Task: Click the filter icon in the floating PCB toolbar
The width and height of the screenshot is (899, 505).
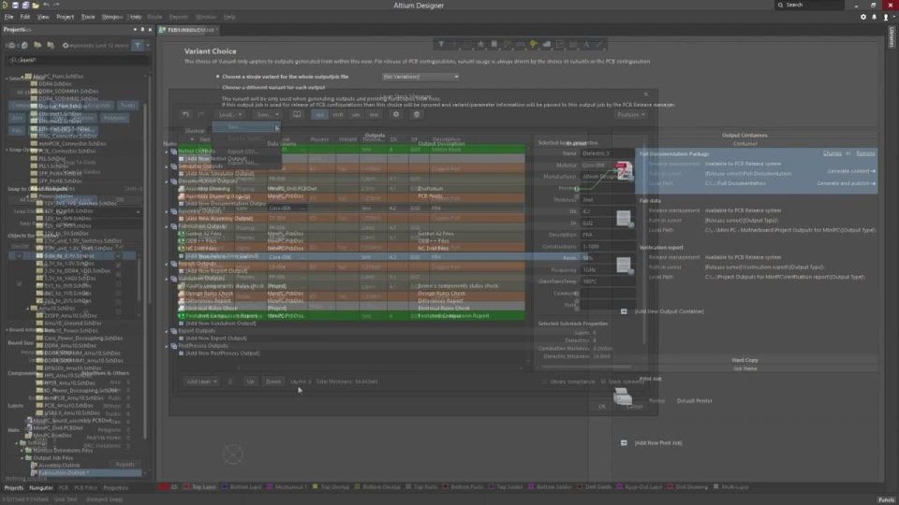Action: click(x=441, y=44)
